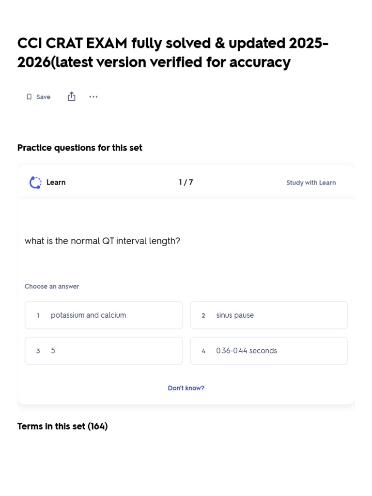Click the bookmark icon beside Save

click(29, 97)
